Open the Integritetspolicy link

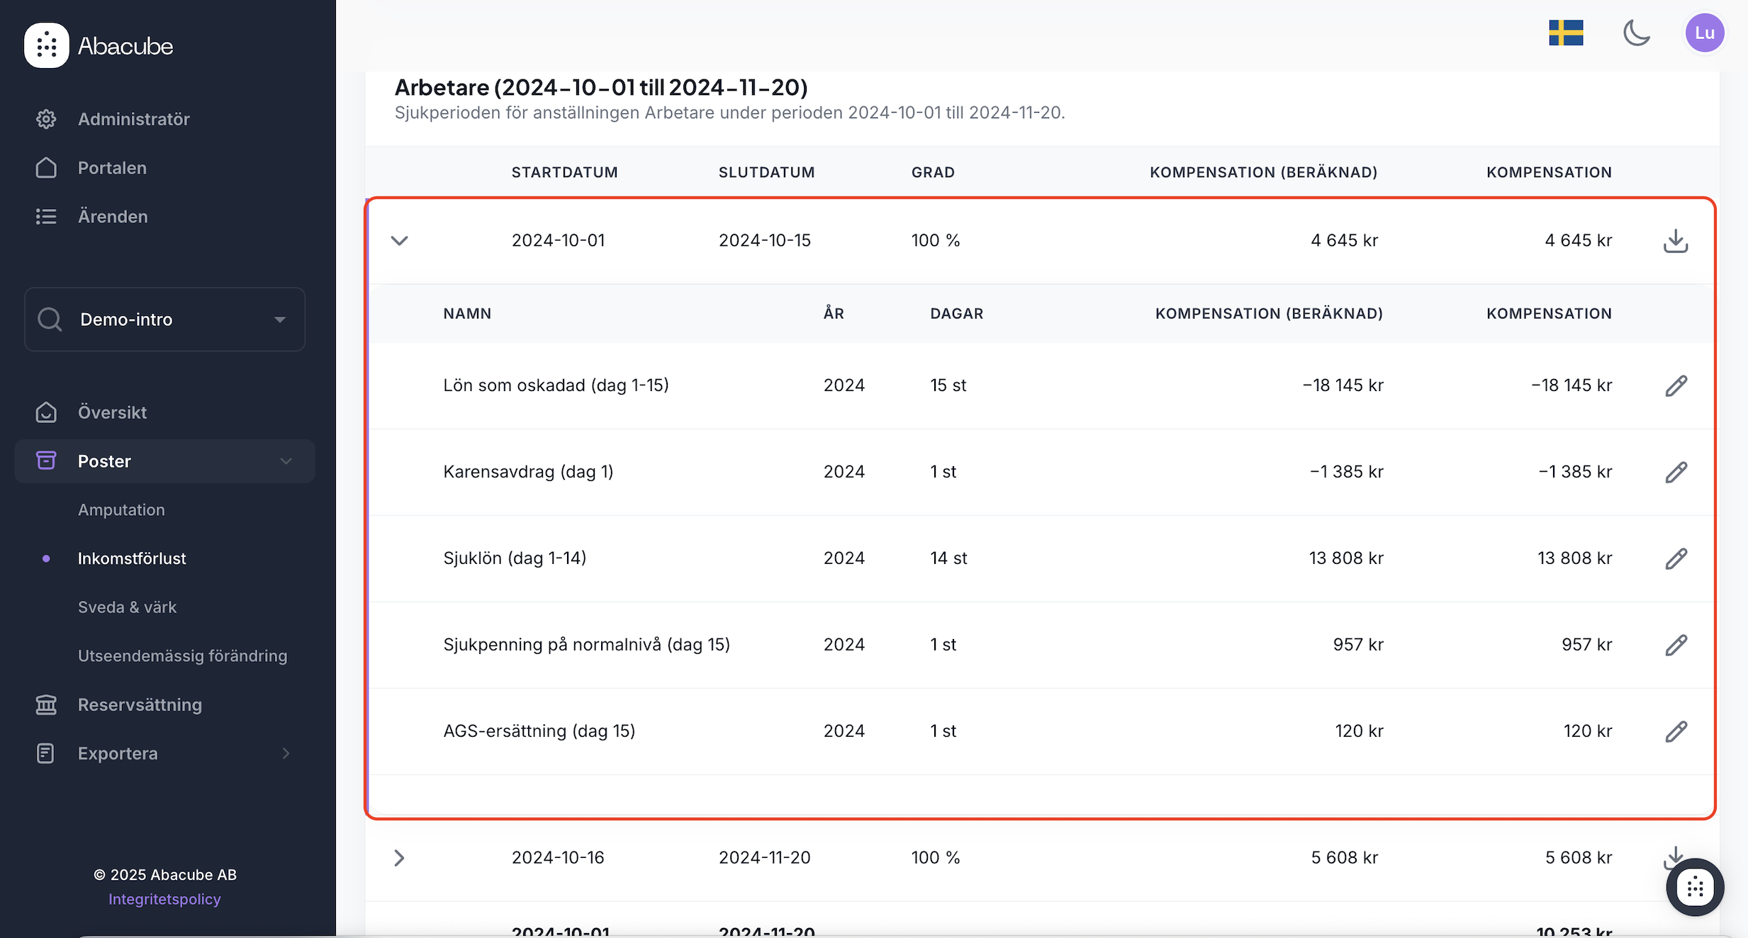click(x=164, y=899)
